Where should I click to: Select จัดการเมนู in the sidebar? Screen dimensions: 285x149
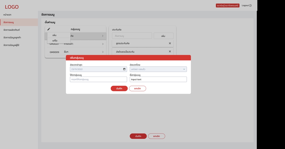pyautogui.click(x=19, y=22)
